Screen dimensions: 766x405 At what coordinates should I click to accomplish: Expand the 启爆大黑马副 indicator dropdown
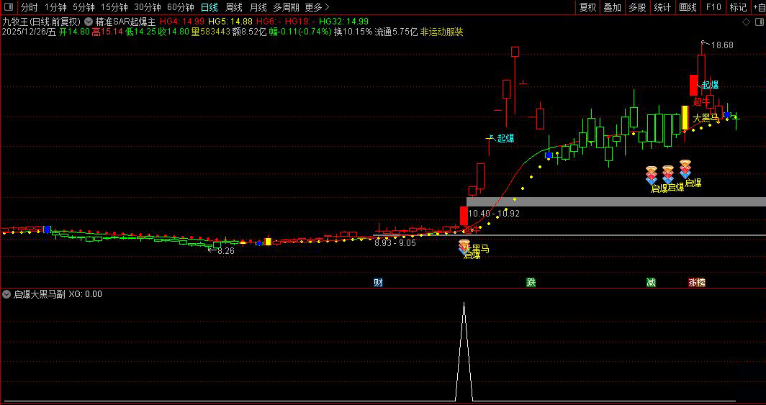coord(6,294)
